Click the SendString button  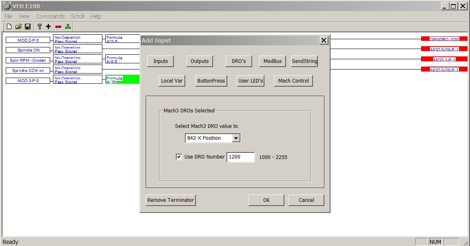click(x=304, y=61)
